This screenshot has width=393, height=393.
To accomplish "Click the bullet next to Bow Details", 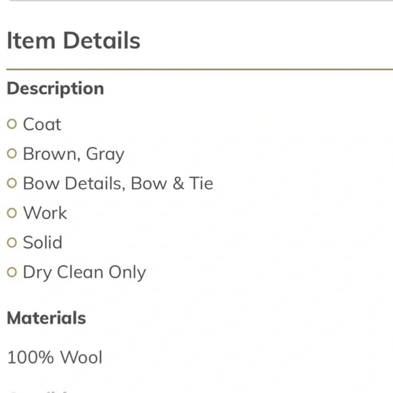I will coord(12,183).
